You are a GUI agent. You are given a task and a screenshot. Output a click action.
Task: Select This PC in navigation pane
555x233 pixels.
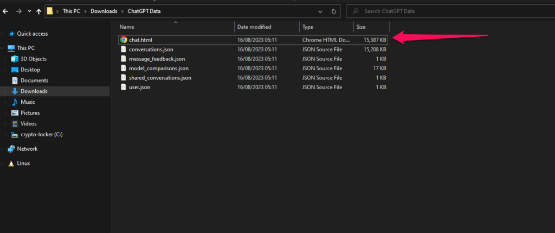coord(26,48)
